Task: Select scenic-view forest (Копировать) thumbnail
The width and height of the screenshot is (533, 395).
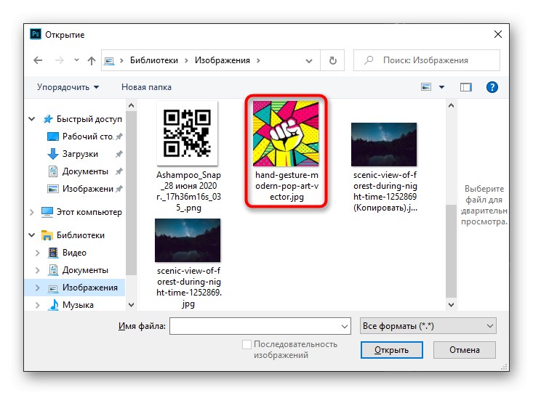Action: [x=384, y=144]
